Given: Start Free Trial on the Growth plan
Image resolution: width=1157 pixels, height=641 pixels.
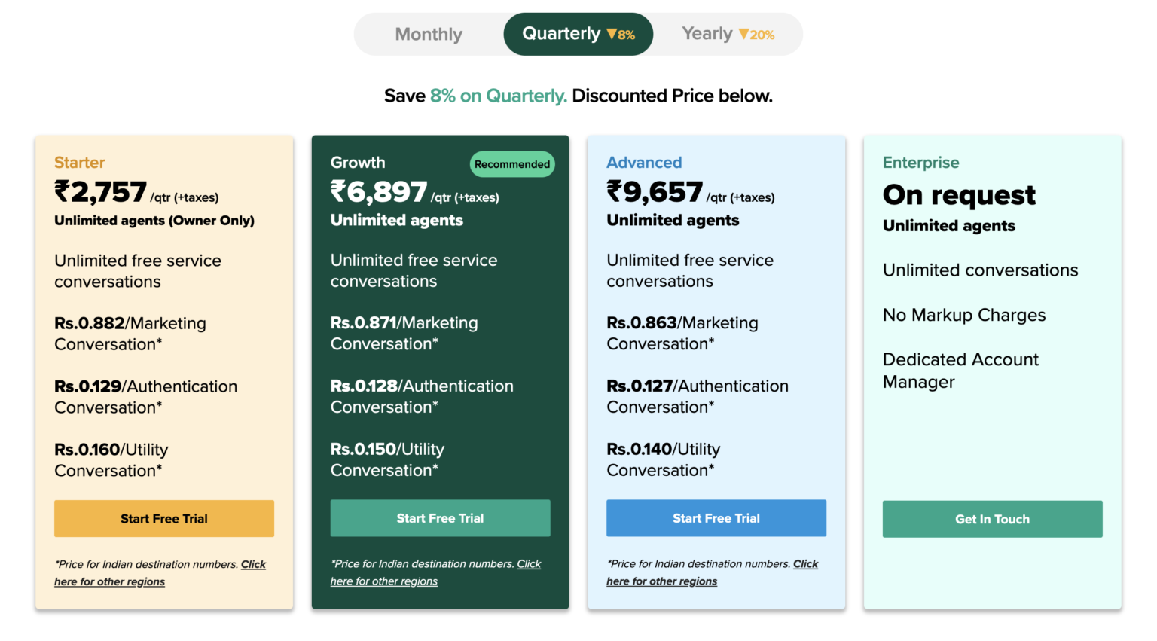Looking at the screenshot, I should 440,518.
